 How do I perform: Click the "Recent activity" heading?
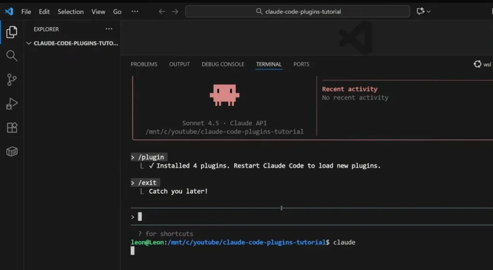click(350, 89)
